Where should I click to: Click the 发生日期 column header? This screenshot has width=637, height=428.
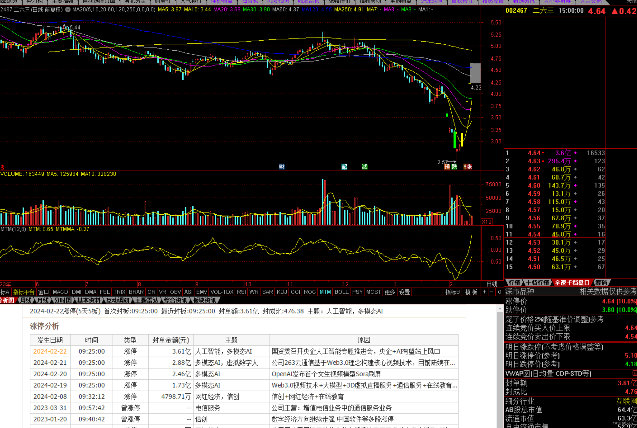tap(50, 340)
